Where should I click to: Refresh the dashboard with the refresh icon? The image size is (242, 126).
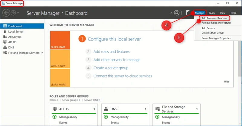click(177, 13)
